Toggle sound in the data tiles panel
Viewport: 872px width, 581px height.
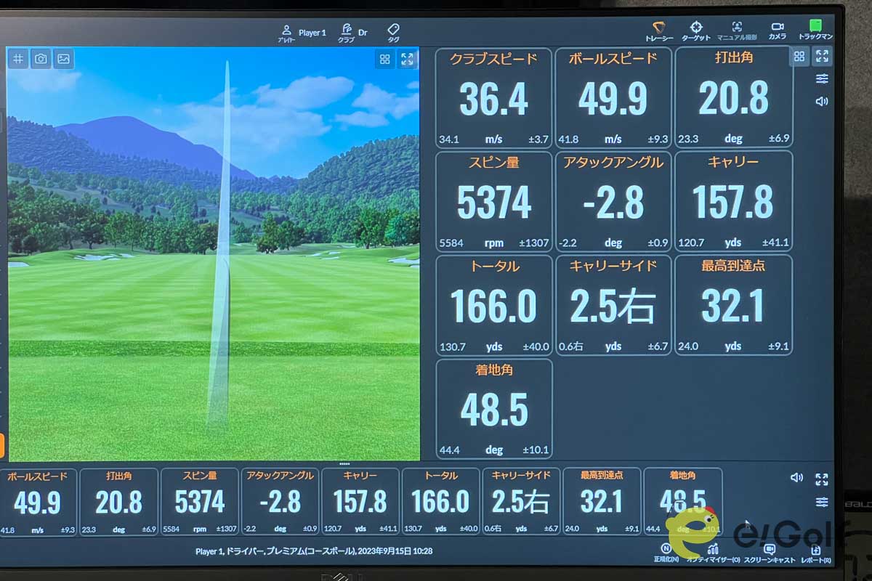[x=822, y=101]
